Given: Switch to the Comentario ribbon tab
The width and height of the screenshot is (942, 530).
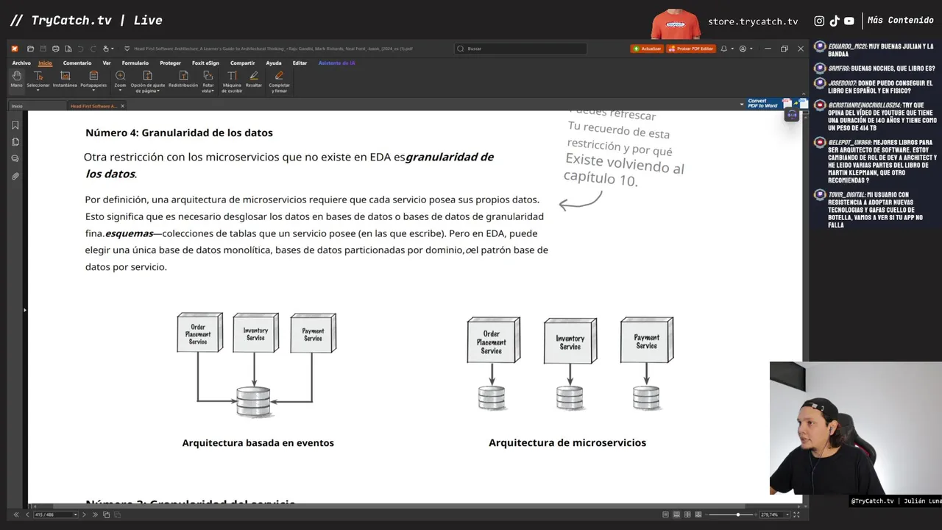Looking at the screenshot, I should point(77,63).
